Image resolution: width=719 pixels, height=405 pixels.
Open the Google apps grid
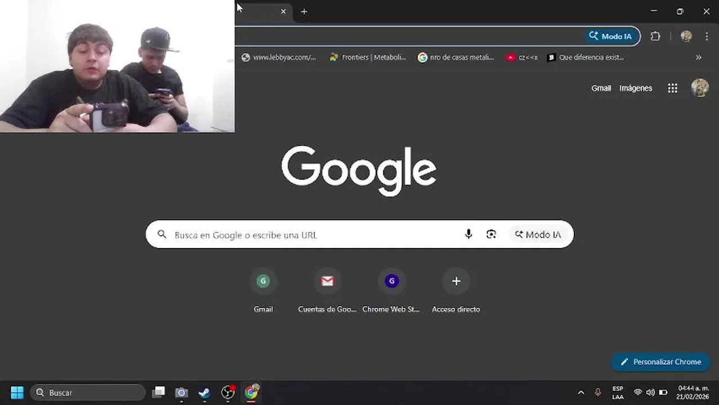pos(672,88)
